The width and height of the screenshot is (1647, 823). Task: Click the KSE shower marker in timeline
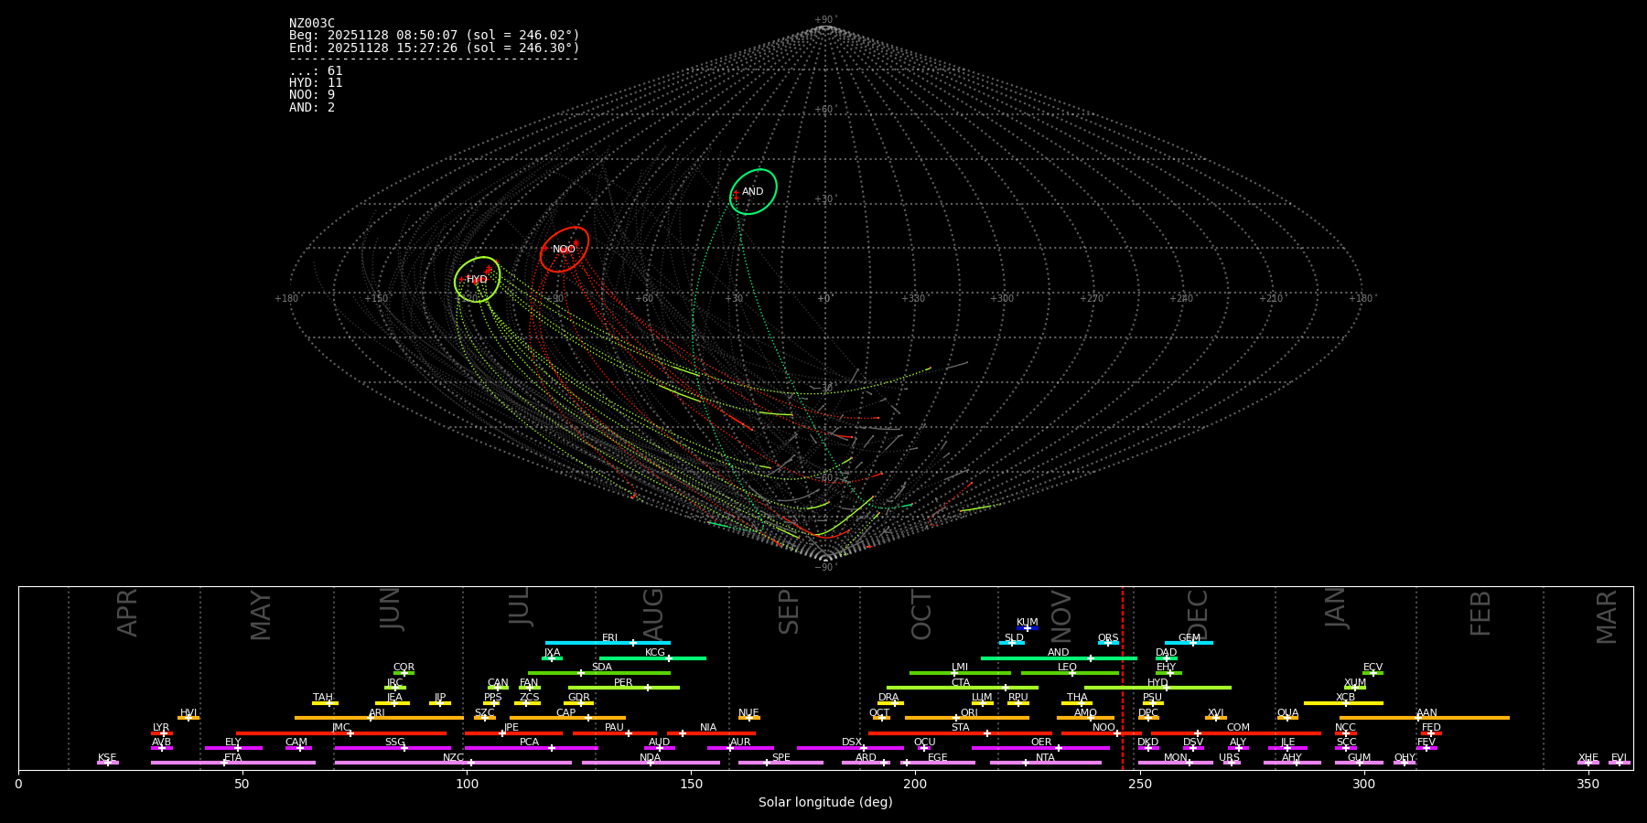click(x=108, y=763)
